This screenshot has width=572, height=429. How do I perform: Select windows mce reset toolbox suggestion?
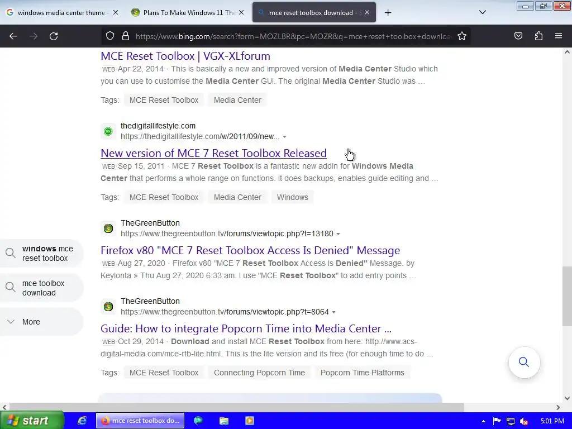tap(41, 253)
